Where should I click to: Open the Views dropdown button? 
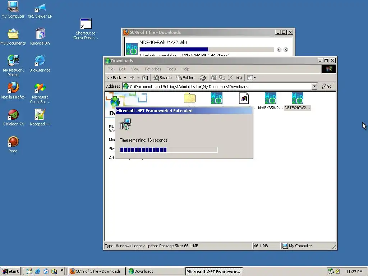[x=251, y=78]
